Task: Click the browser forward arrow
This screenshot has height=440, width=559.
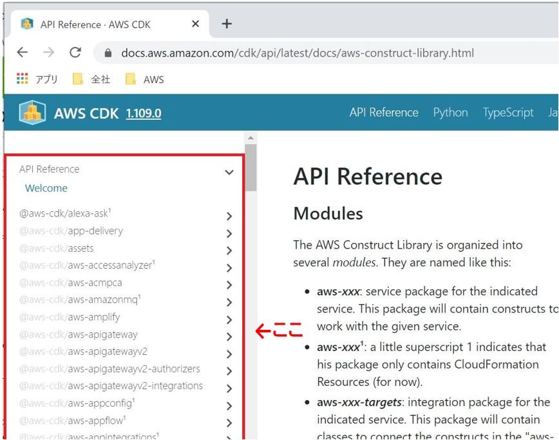Action: pyautogui.click(x=49, y=52)
